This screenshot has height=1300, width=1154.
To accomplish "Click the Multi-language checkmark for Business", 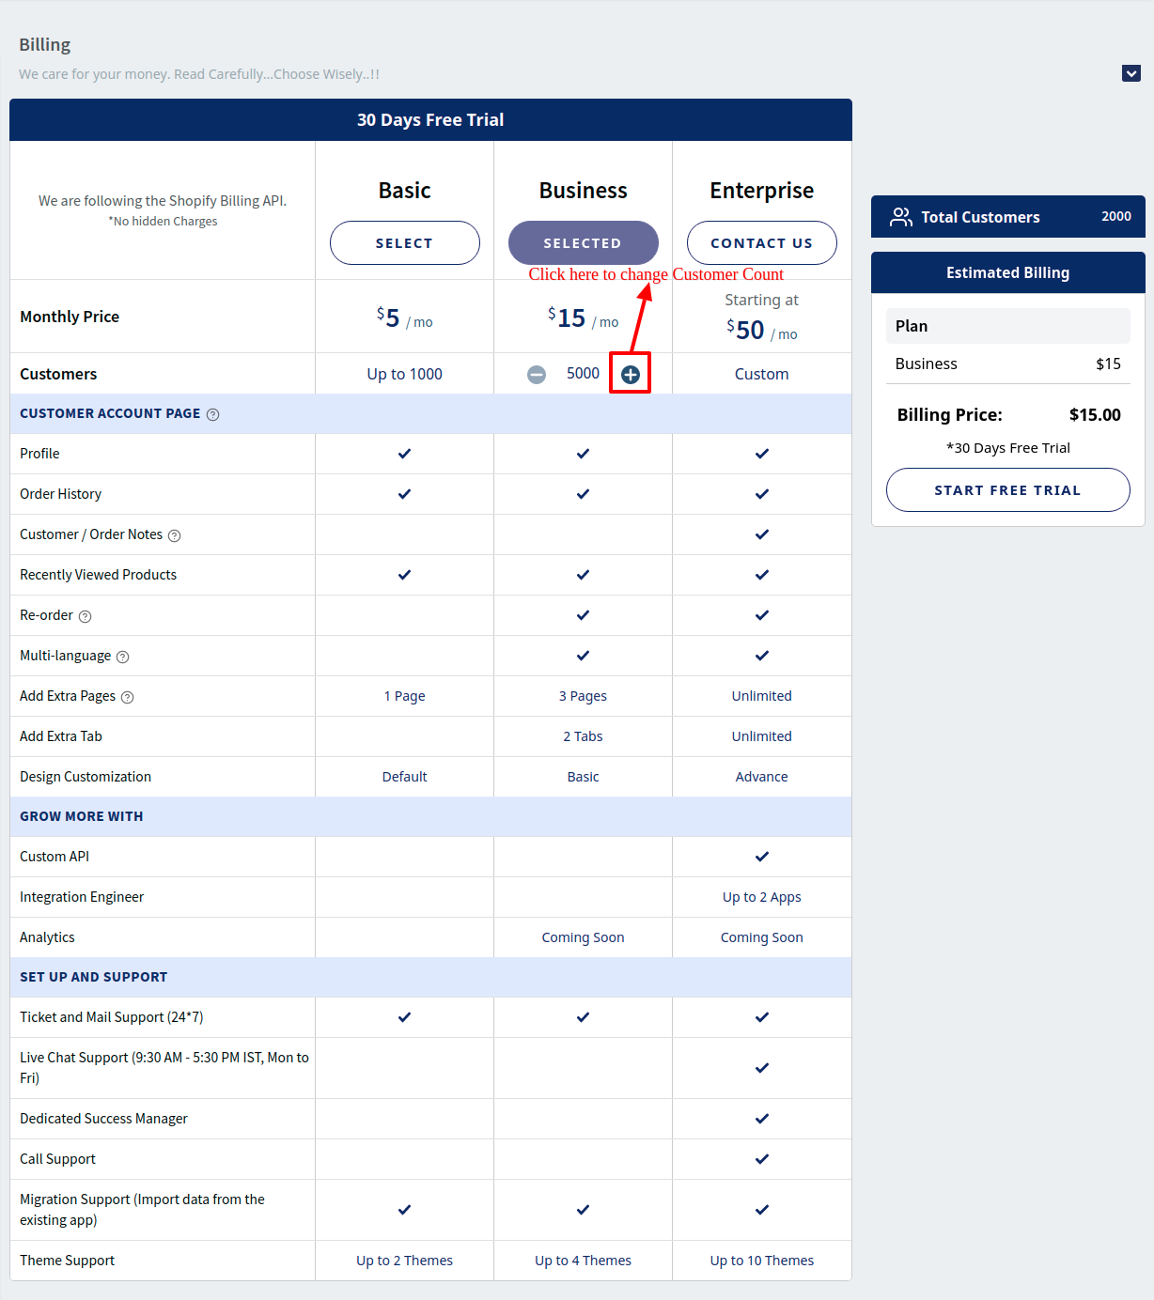I will (x=583, y=655).
